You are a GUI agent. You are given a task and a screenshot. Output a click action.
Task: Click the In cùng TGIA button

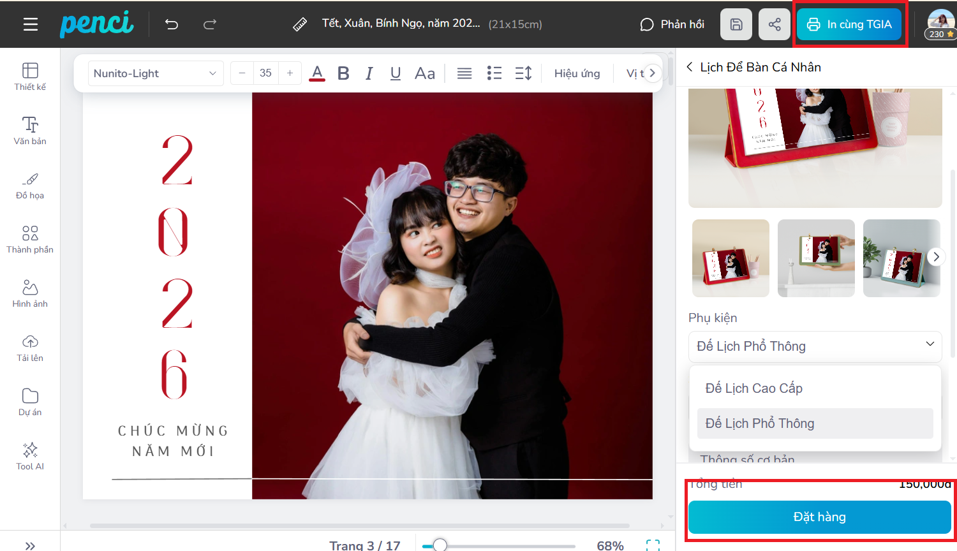(x=849, y=24)
